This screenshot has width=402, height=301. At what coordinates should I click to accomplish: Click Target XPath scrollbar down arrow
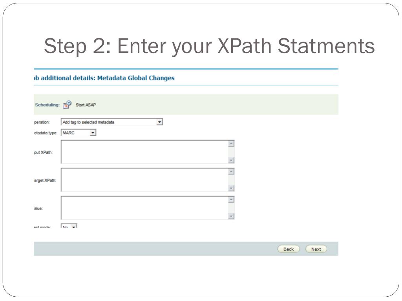(231, 188)
